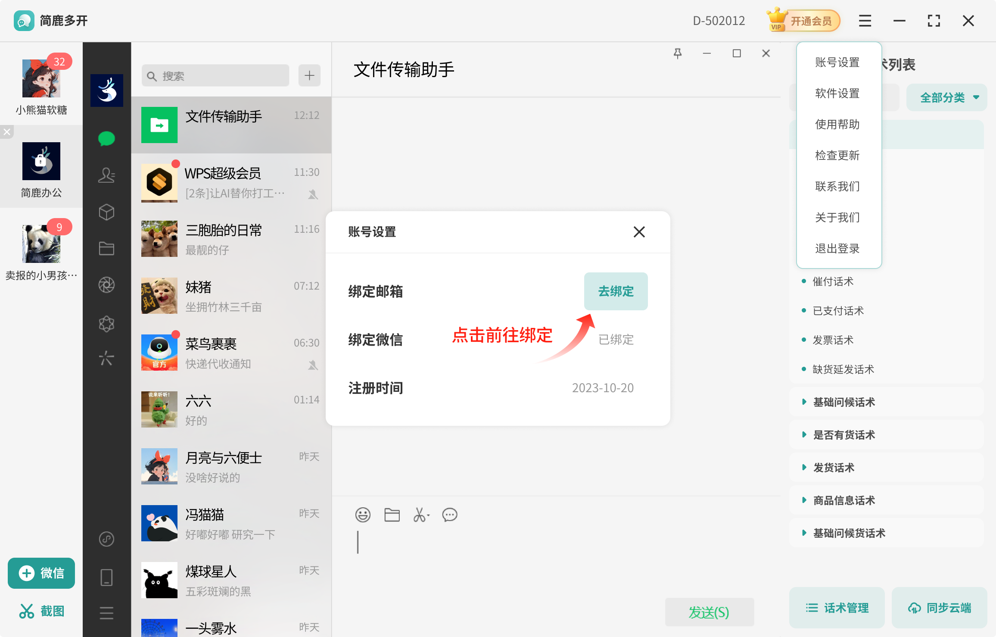Expand the 发货话术 group
Viewport: 996px width, 637px height.
833,468
